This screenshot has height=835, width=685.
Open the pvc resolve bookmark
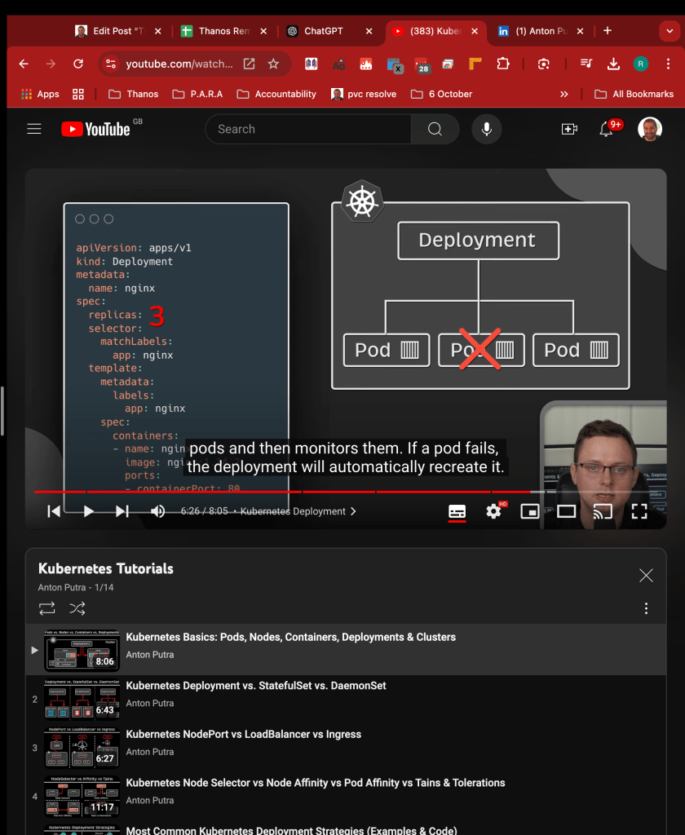(364, 95)
